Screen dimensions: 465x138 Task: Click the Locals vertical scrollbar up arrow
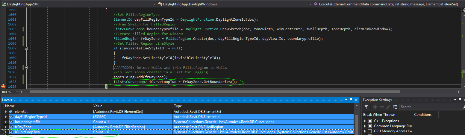(356, 106)
